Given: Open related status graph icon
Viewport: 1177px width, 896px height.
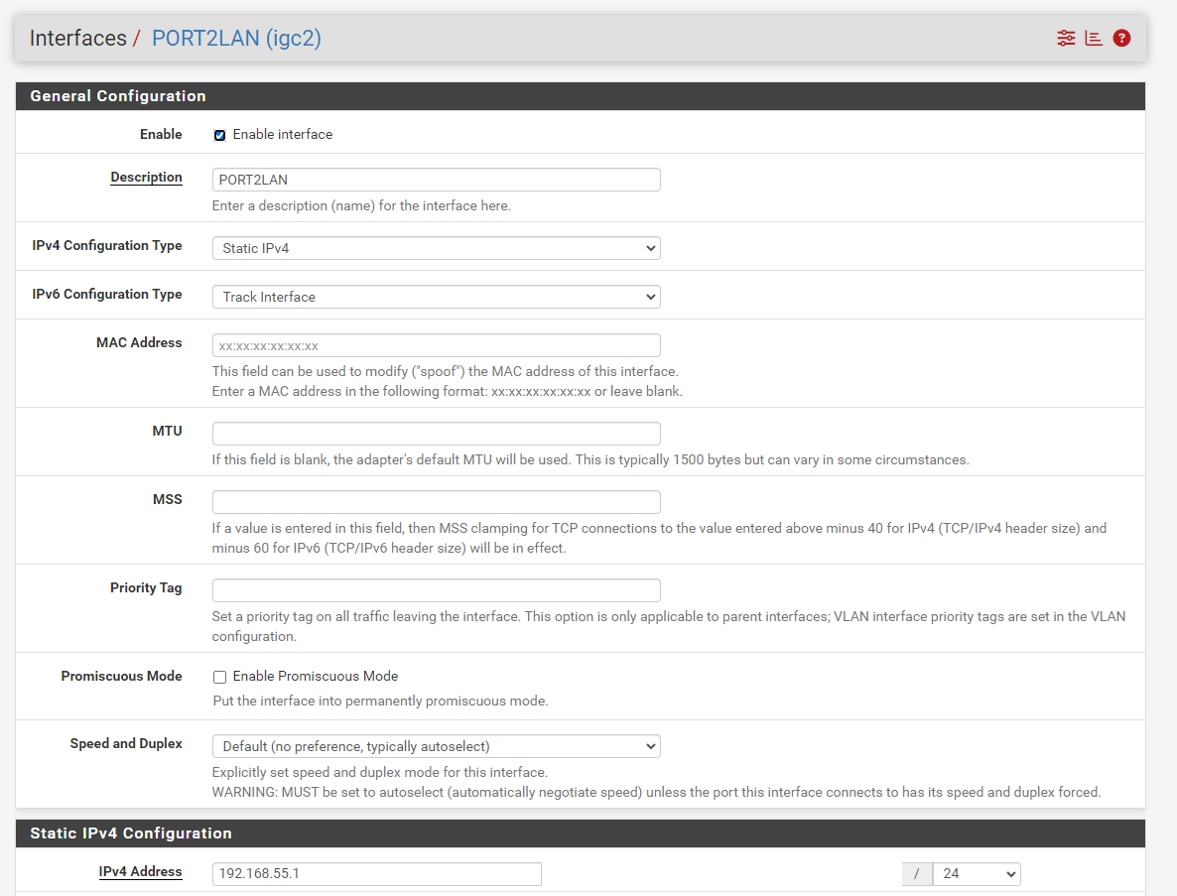Looking at the screenshot, I should coord(1094,39).
